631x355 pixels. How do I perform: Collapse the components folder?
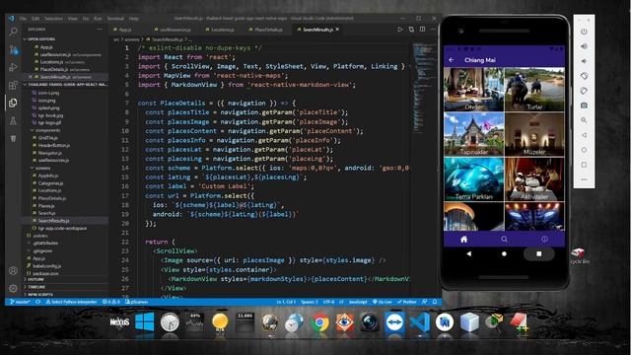(x=47, y=130)
